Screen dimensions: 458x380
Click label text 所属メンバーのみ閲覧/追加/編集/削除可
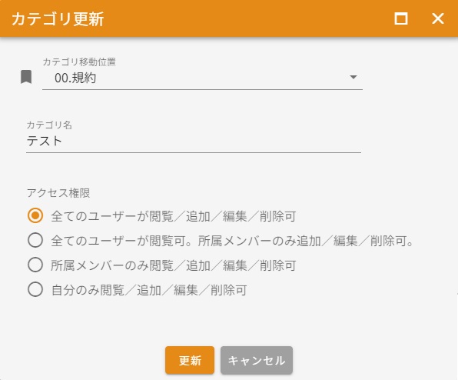(174, 265)
